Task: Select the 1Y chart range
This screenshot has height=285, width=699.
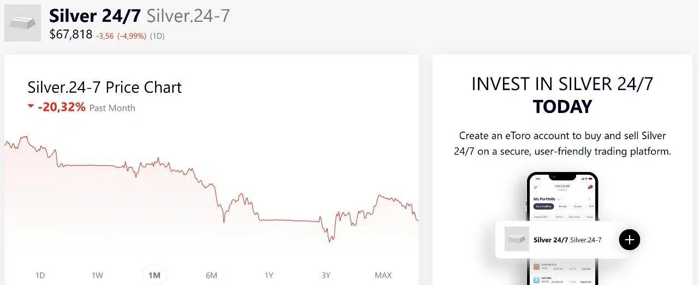Action: (269, 275)
